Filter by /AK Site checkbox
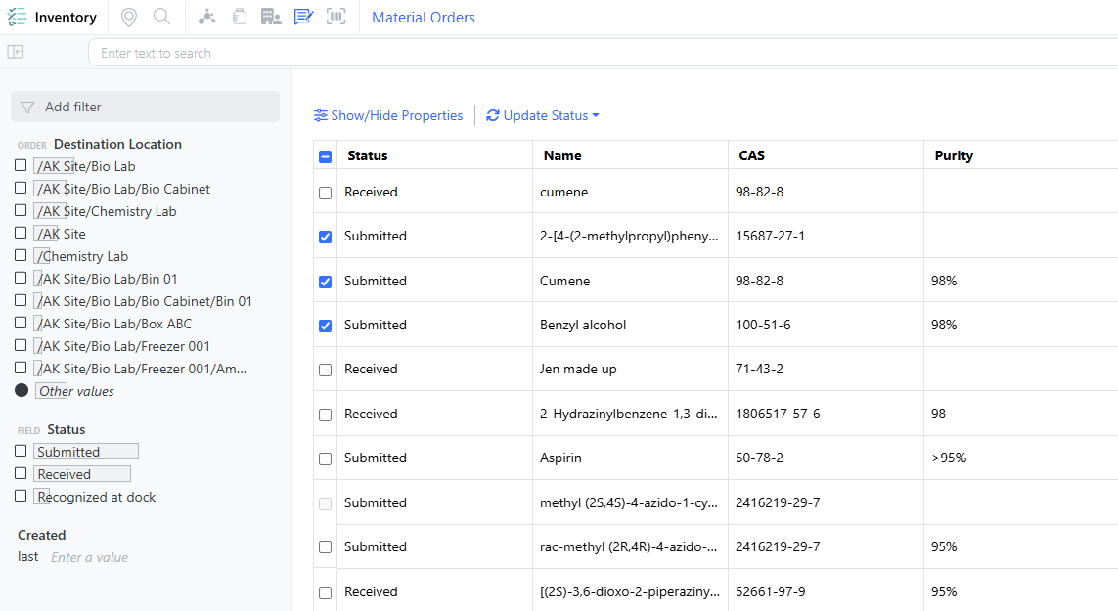The width and height of the screenshot is (1118, 611). point(21,233)
